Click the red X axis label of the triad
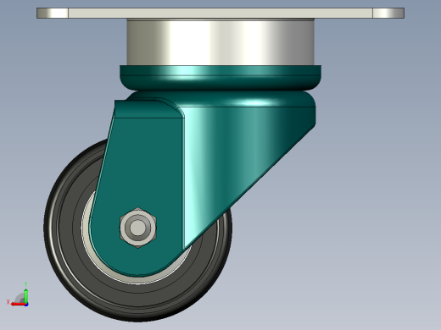The height and width of the screenshot is (330, 441). pyautogui.click(x=8, y=302)
